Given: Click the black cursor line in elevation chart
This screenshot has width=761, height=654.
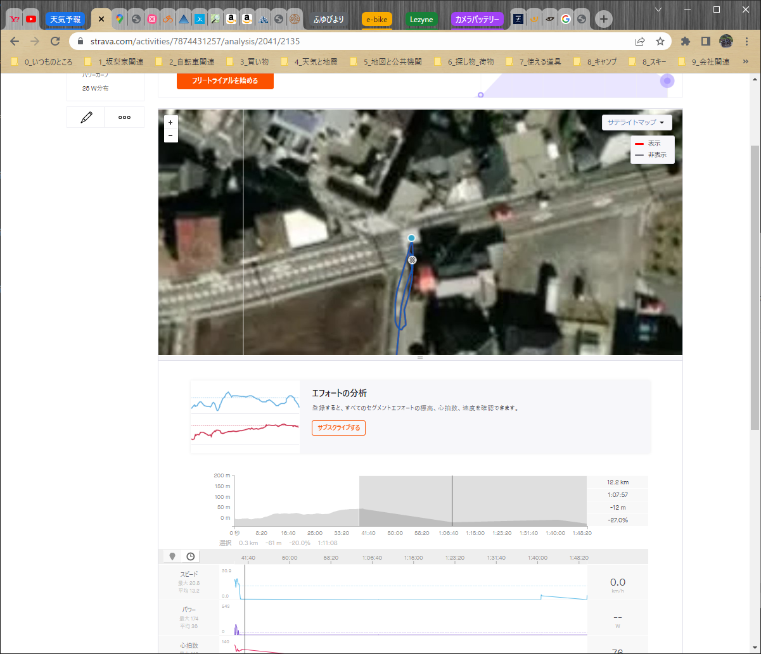Looking at the screenshot, I should pyautogui.click(x=452, y=501).
